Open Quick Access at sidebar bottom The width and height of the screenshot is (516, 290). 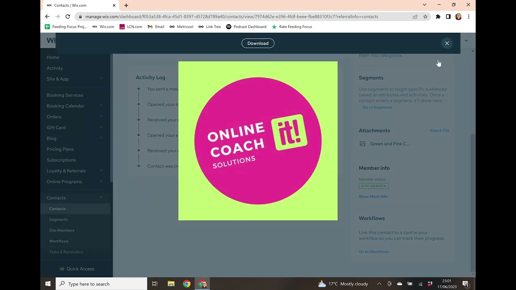77,269
